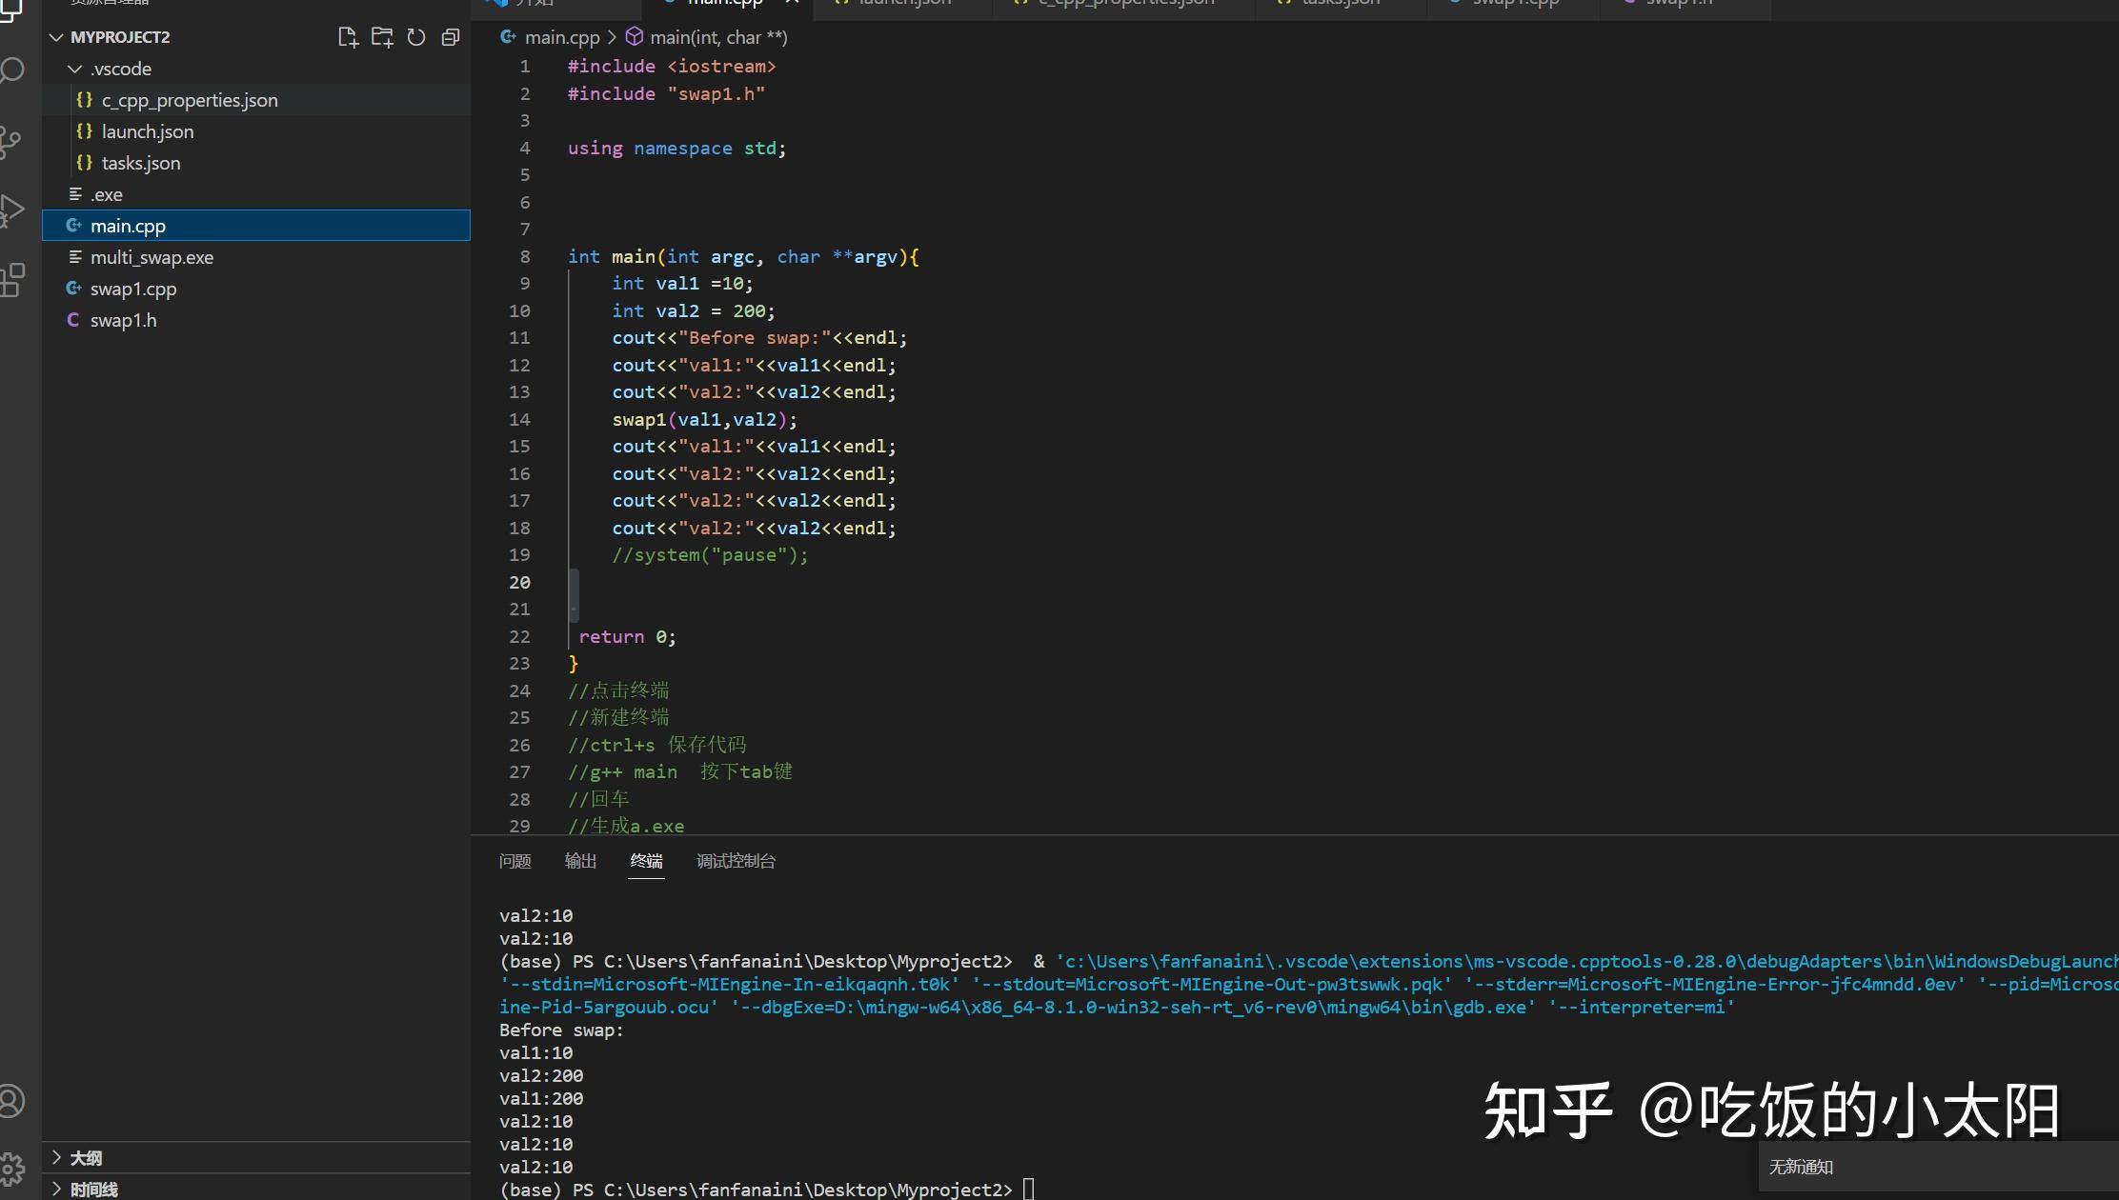The height and width of the screenshot is (1200, 2119).
Task: Click the '#include "swap1.h"' line
Action: (x=666, y=93)
